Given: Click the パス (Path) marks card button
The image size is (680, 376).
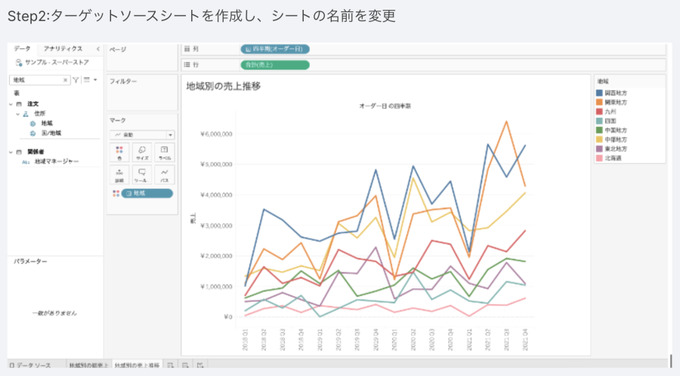Looking at the screenshot, I should 164,175.
